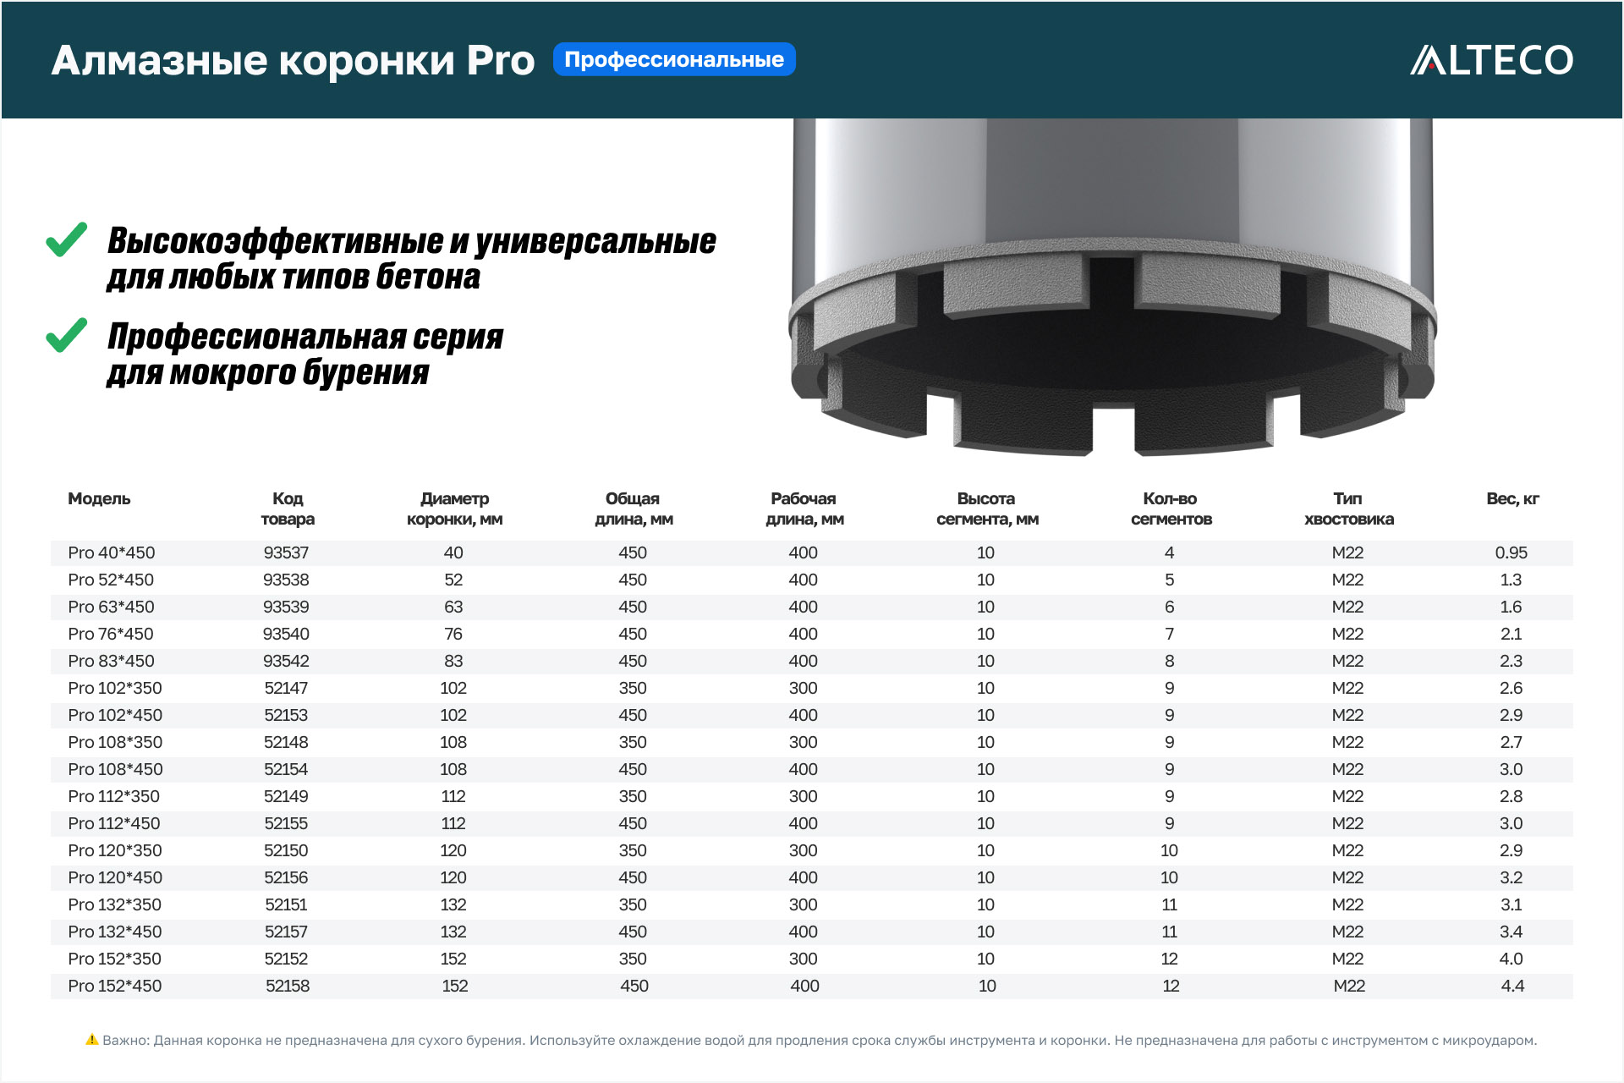
Task: Click product code 93542
Action: pyautogui.click(x=286, y=661)
